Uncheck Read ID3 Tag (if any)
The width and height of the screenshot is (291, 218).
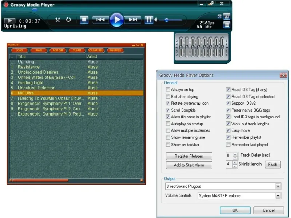point(228,90)
